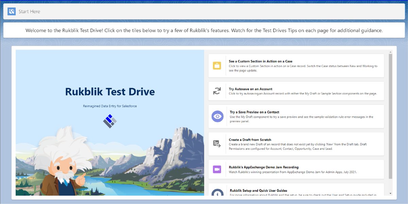Click the Start Here header text
Viewport: 408px width, 204px height.
[29, 12]
